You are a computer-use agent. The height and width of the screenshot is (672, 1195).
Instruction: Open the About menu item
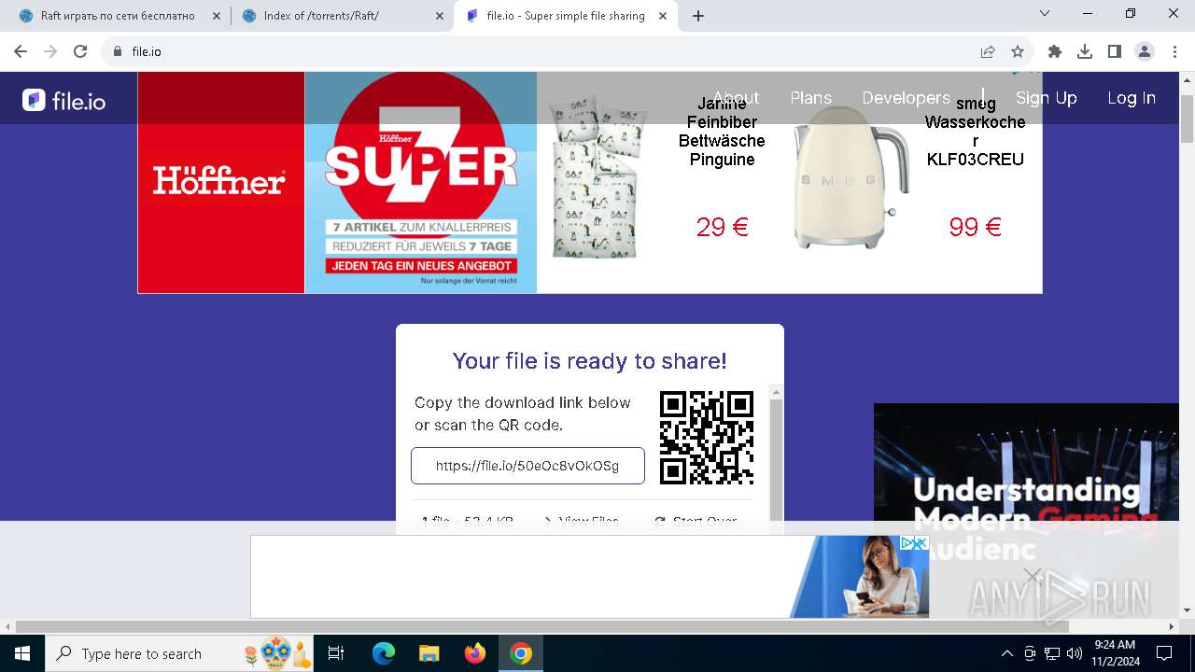tap(736, 98)
